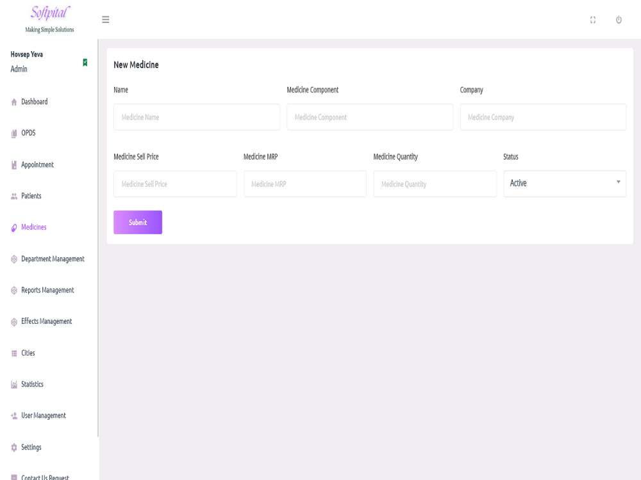
Task: Click the Medicine MRP label
Action: pos(261,157)
